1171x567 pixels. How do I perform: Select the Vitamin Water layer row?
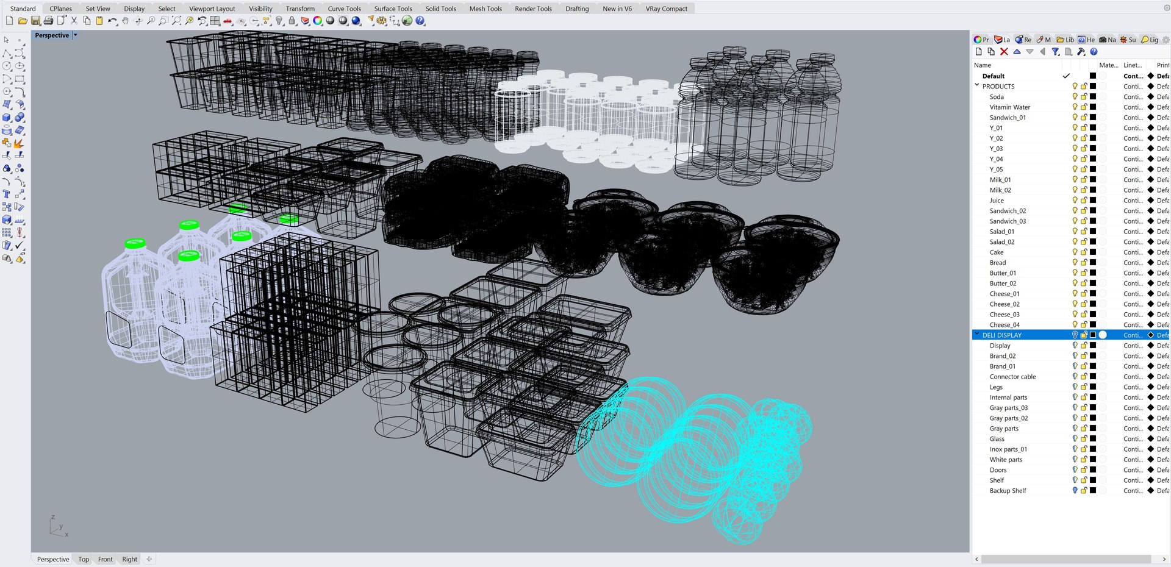1070,107
